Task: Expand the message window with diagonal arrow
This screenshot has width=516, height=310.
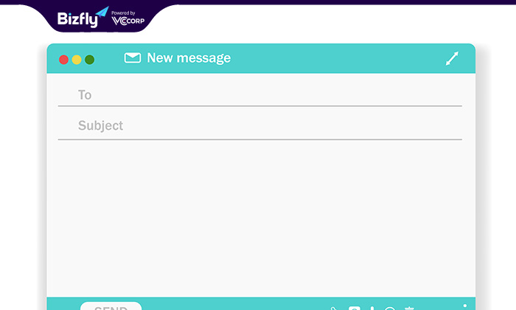Action: coord(452,58)
